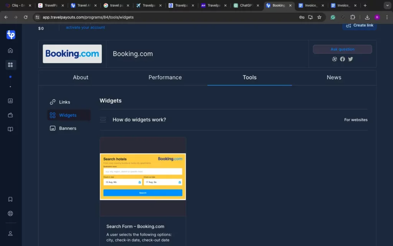This screenshot has height=246, width=393.
Task: Open the home icon in sidebar
Action: pos(10,50)
